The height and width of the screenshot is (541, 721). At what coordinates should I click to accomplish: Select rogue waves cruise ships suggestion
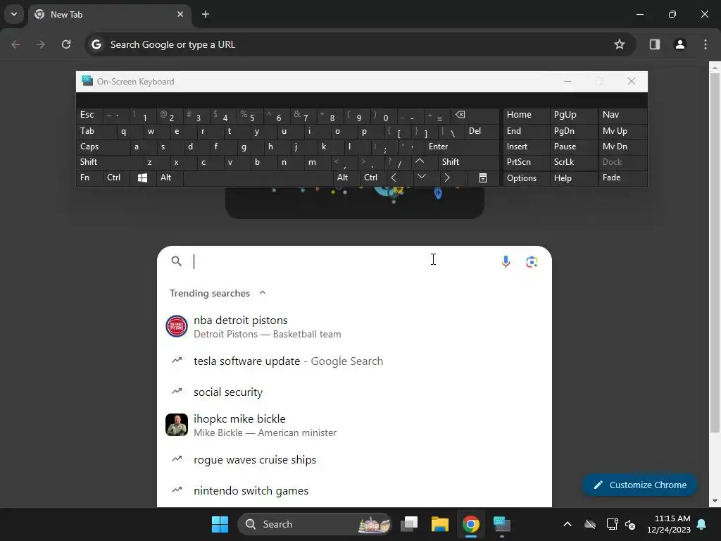[x=355, y=459]
